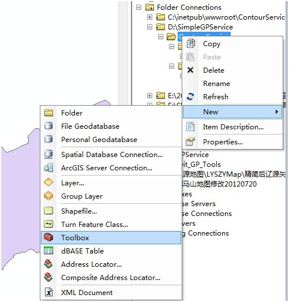The height and width of the screenshot is (302, 289).
Task: Click the open folder icon of selected item
Action: (x=171, y=36)
